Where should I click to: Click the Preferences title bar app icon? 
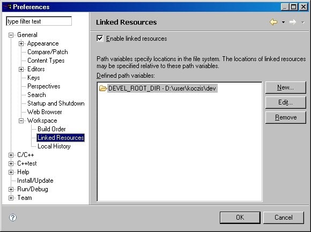point(8,7)
